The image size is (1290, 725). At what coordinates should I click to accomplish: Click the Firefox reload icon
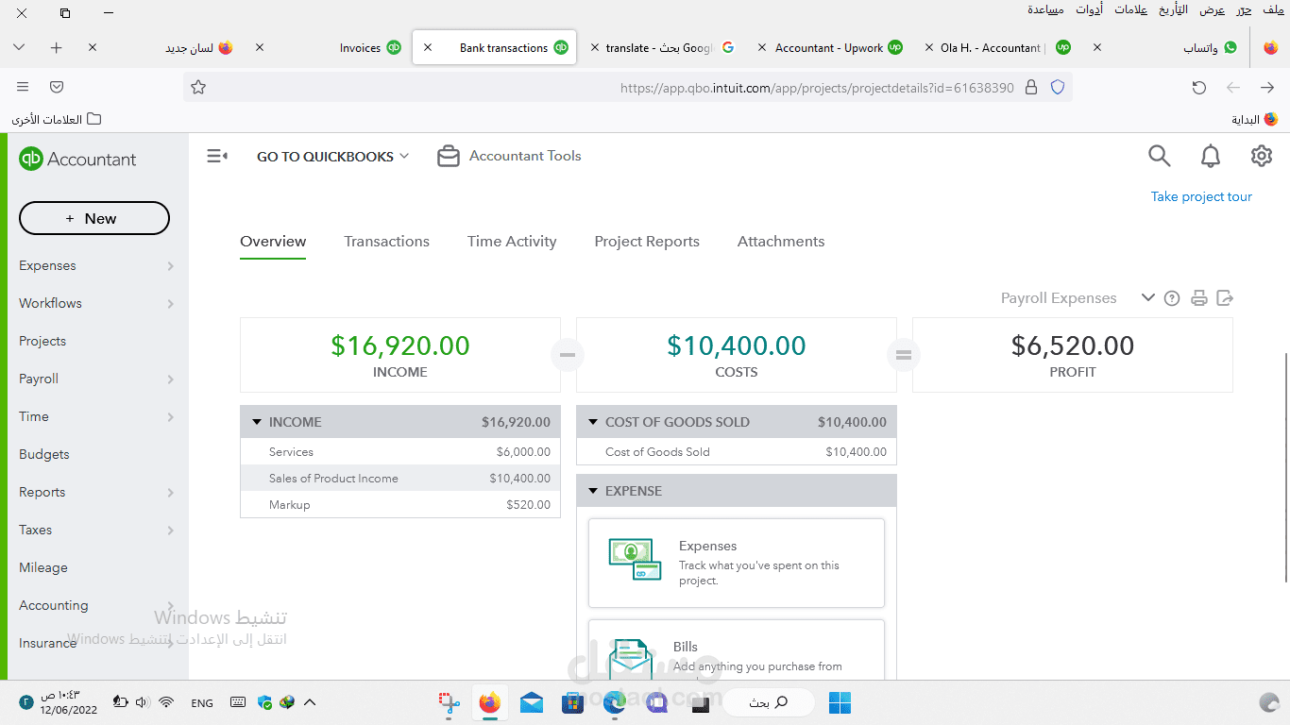[x=1198, y=87]
